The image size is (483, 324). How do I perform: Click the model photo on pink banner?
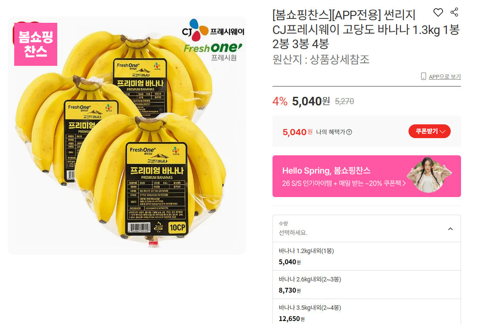(429, 175)
